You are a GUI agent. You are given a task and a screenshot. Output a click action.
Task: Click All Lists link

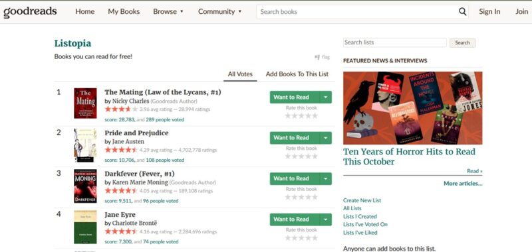click(x=352, y=208)
